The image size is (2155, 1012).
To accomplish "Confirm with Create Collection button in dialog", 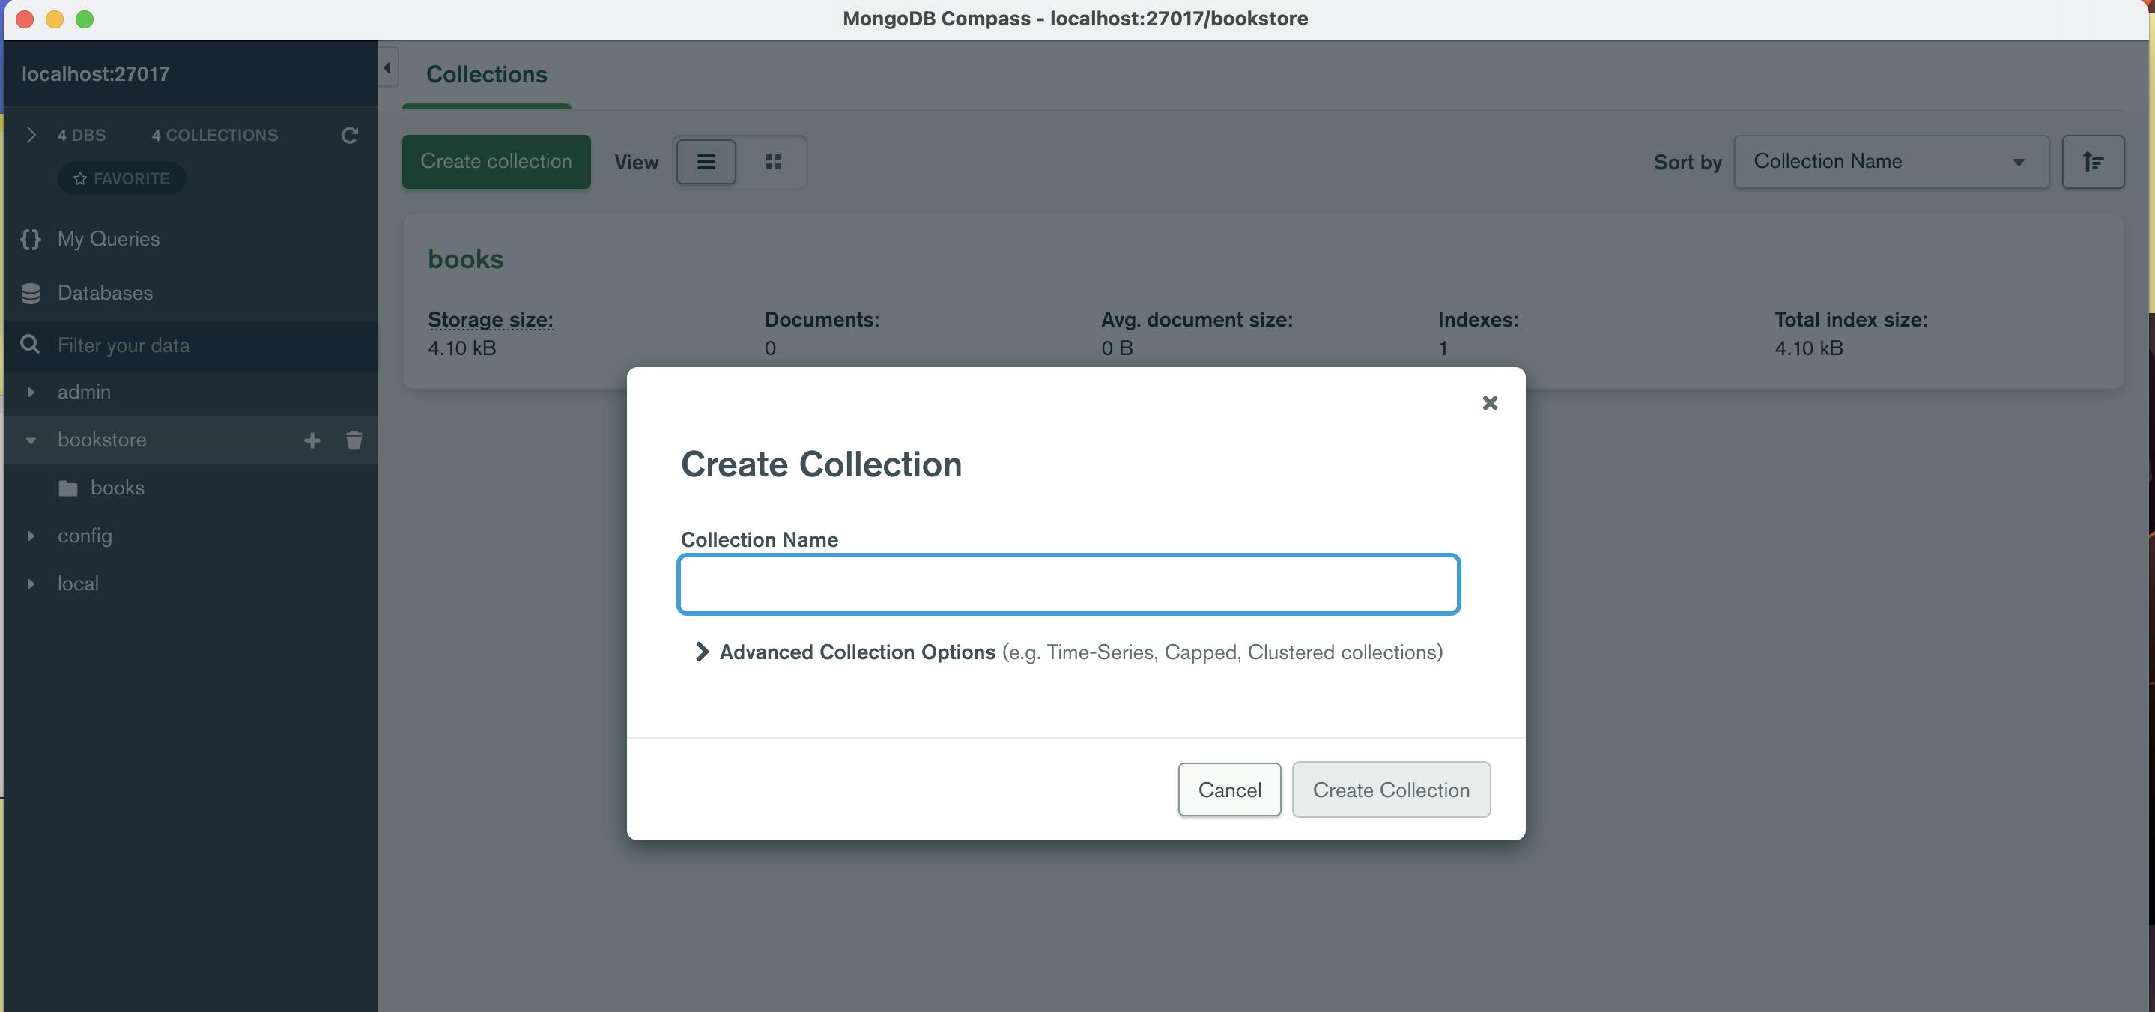I will pyautogui.click(x=1390, y=790).
